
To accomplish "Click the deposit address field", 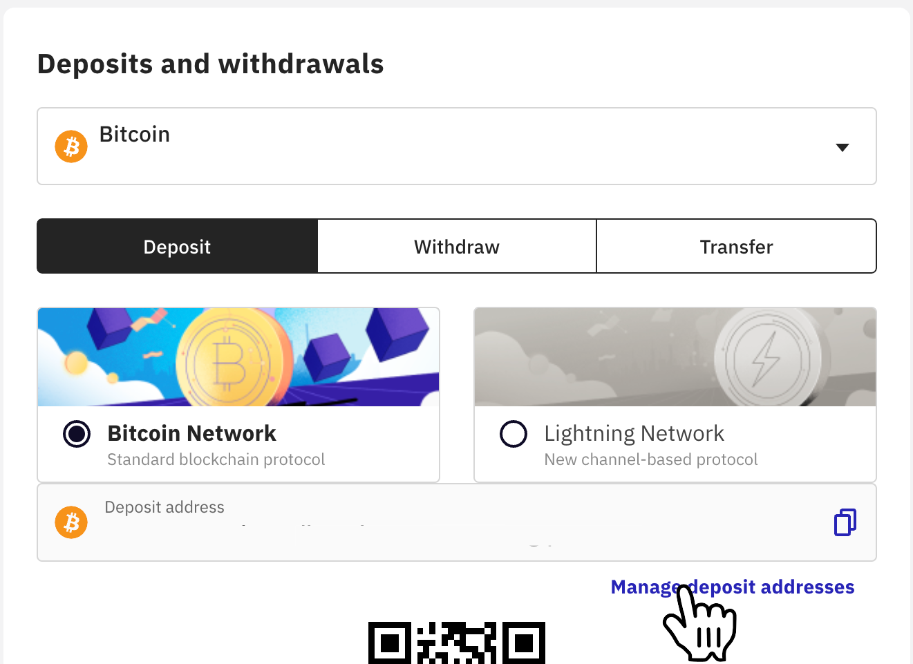I will click(346, 522).
